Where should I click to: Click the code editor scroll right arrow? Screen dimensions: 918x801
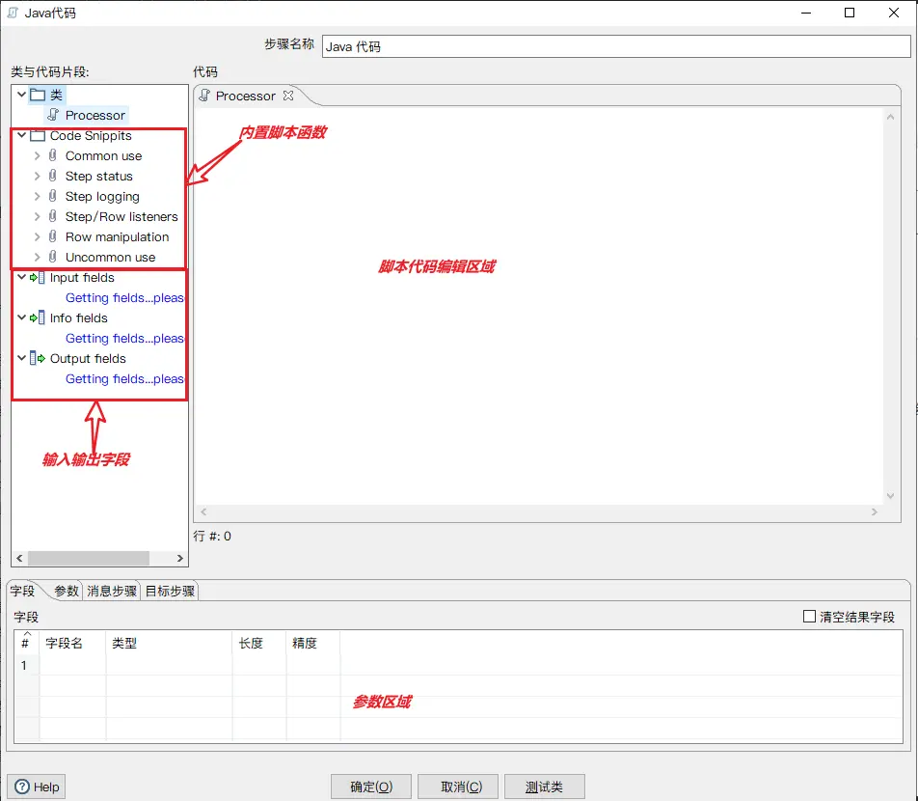(874, 511)
